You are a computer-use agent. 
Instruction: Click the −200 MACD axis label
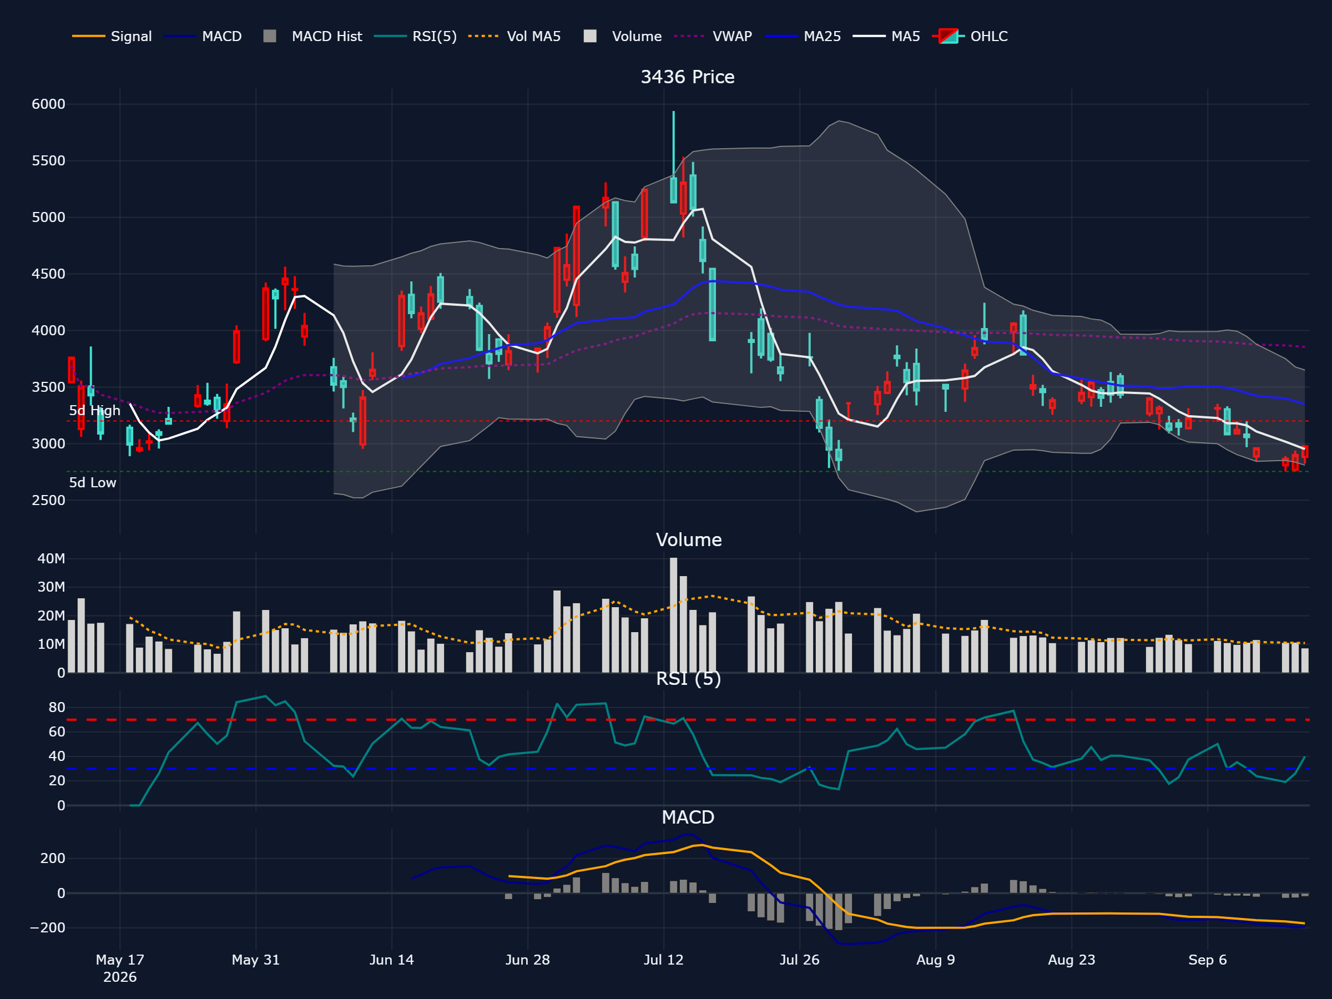(48, 928)
